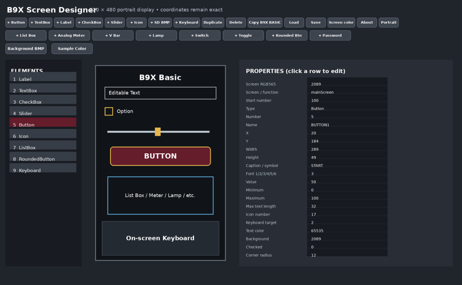The image size is (462, 285).
Task: Edit the Height value 49
Action: click(x=347, y=155)
